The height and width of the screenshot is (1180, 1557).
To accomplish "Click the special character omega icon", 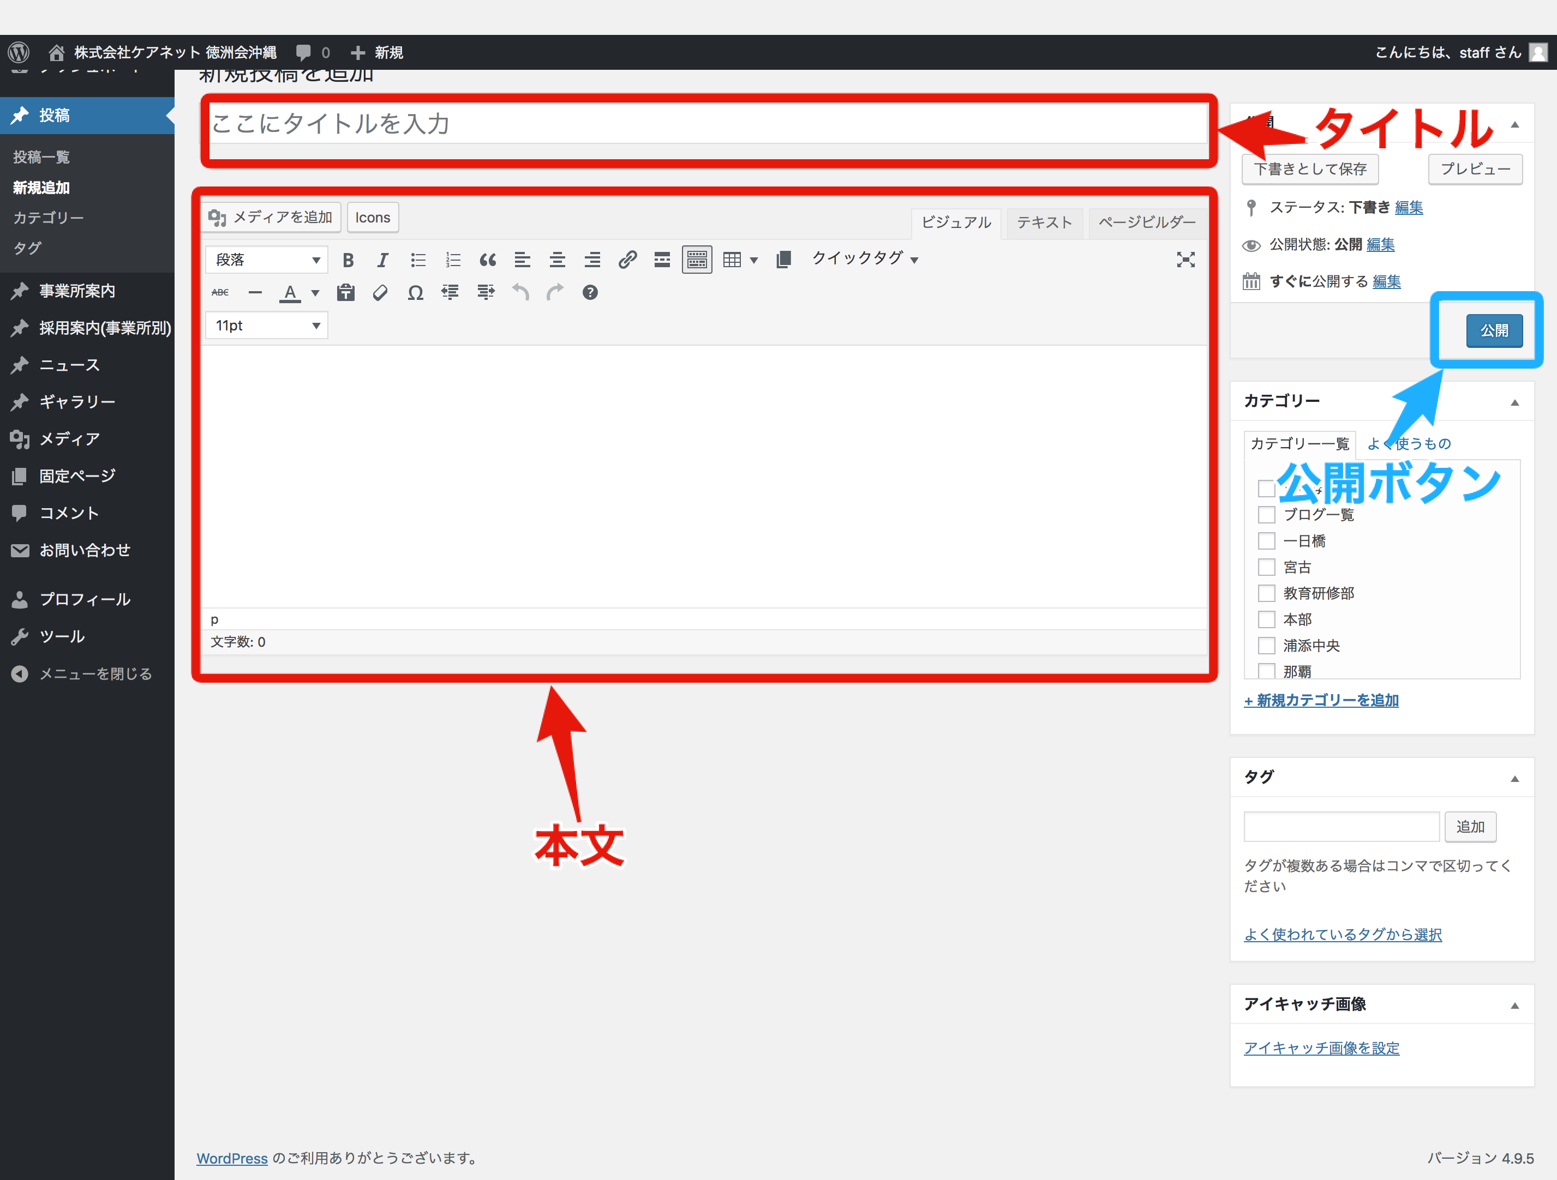I will click(x=415, y=293).
